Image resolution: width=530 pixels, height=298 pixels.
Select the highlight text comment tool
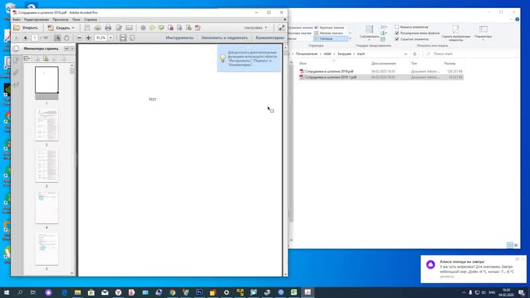coord(161,28)
